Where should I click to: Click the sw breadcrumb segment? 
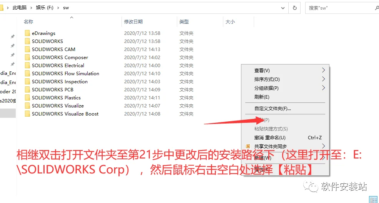click(66, 8)
